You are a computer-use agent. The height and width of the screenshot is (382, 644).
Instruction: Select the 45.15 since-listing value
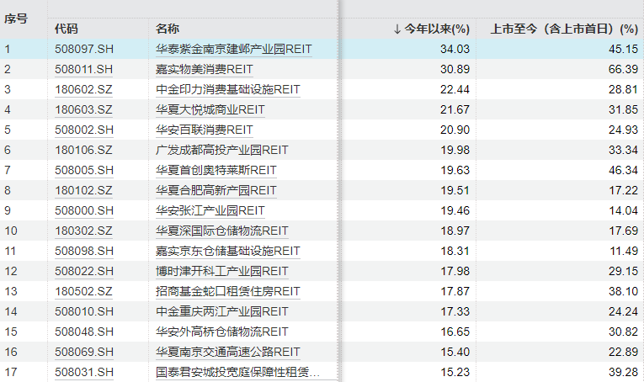pos(623,49)
